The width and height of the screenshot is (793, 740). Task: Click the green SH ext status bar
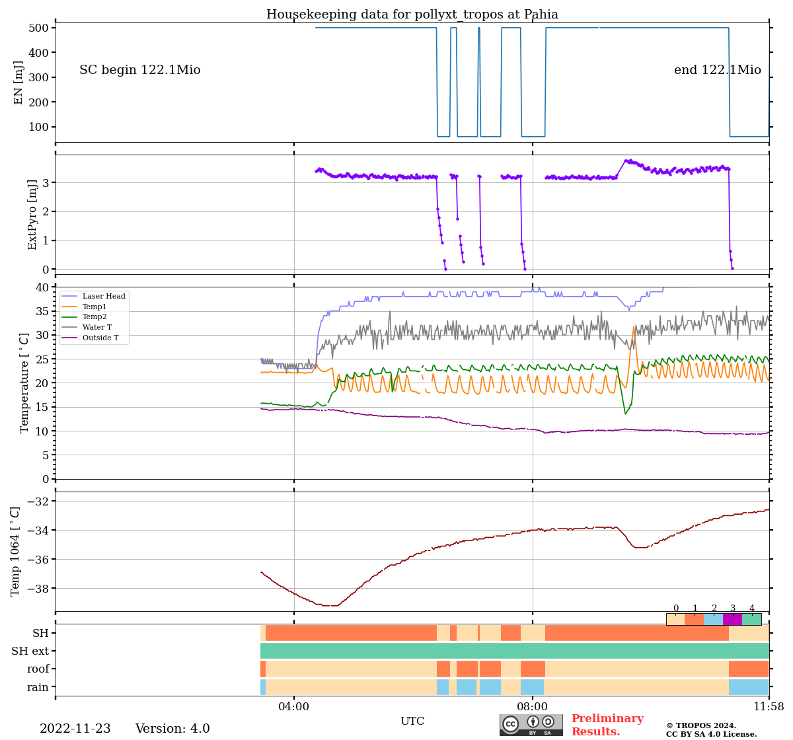[x=515, y=651]
